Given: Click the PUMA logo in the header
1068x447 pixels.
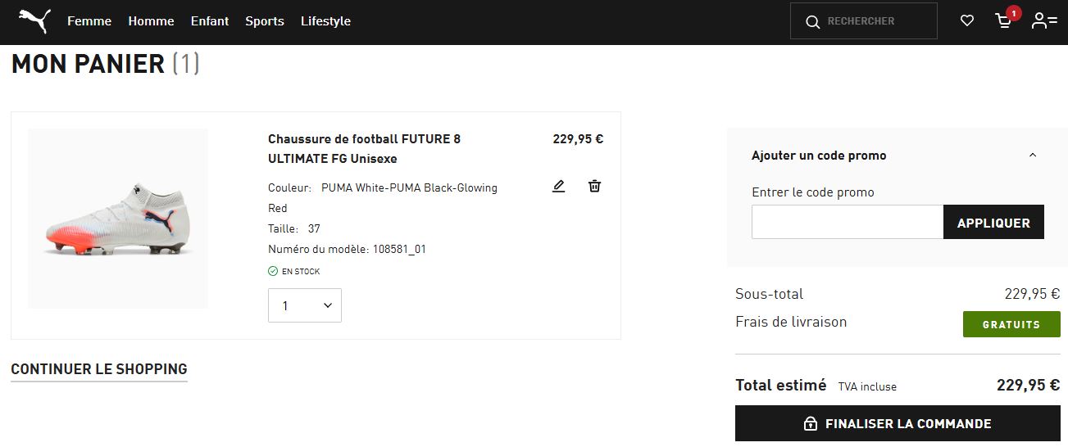Looking at the screenshot, I should [34, 21].
